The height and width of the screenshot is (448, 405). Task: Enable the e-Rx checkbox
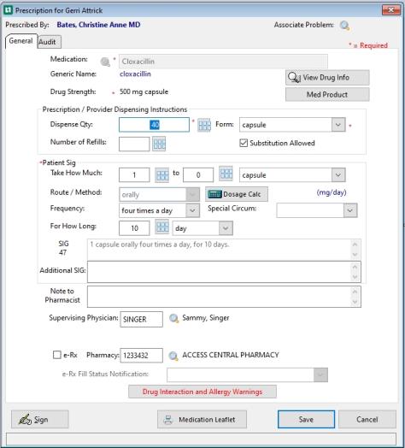click(x=57, y=355)
